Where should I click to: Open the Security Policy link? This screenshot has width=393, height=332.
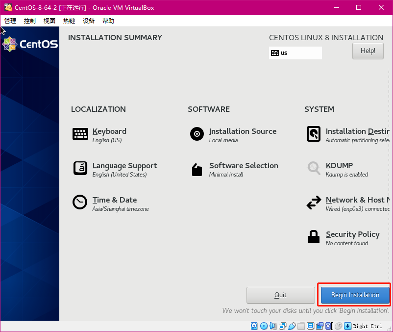352,234
